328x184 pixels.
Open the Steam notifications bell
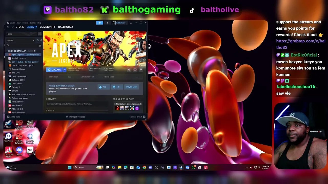tap(107, 23)
